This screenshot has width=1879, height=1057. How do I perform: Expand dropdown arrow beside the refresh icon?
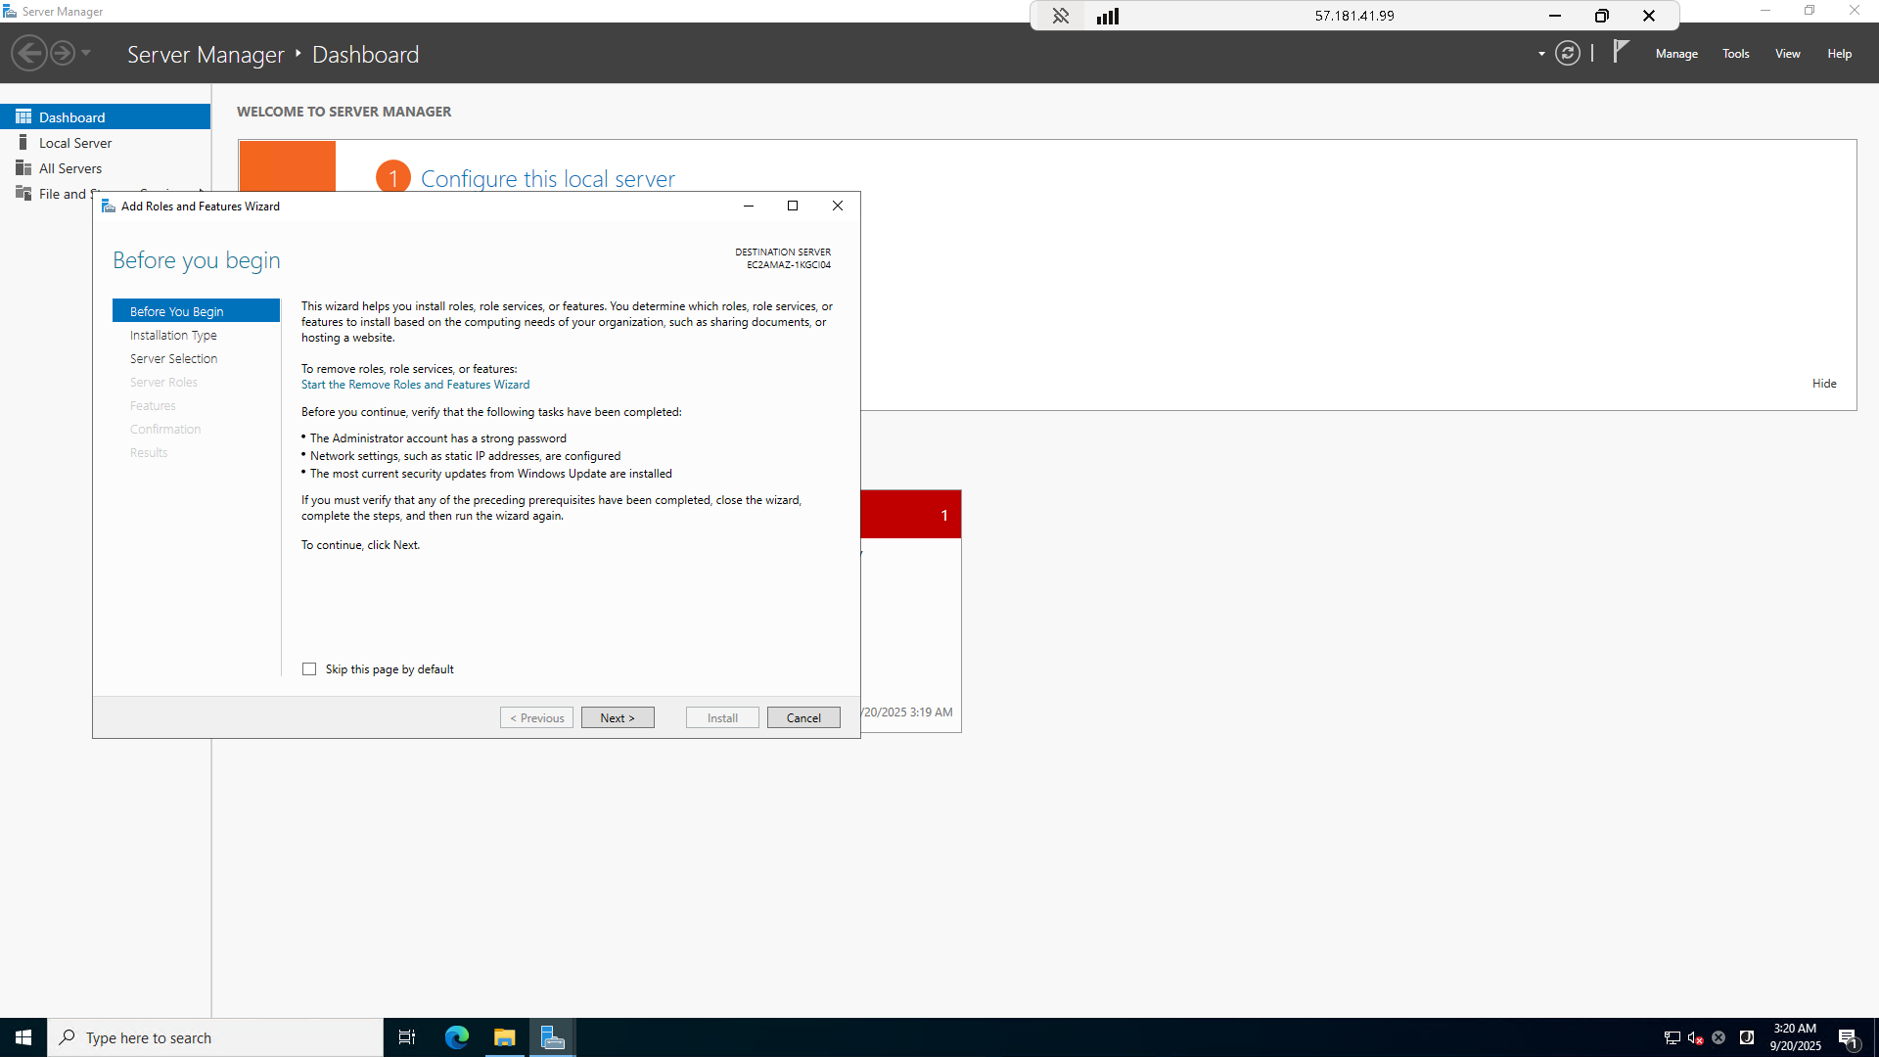[x=1541, y=54]
